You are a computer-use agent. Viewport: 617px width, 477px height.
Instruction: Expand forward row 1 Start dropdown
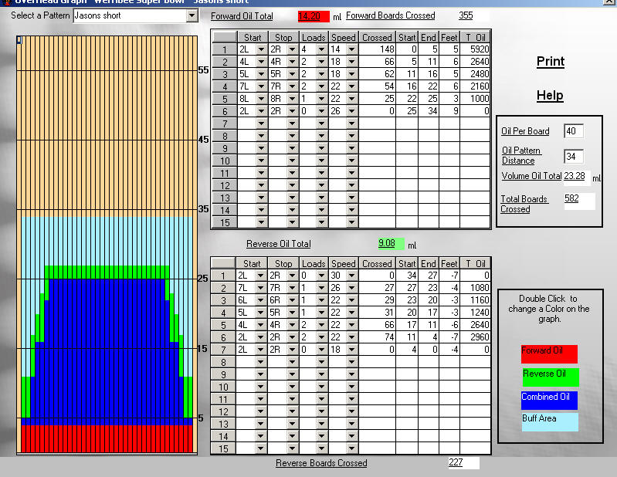(x=261, y=49)
